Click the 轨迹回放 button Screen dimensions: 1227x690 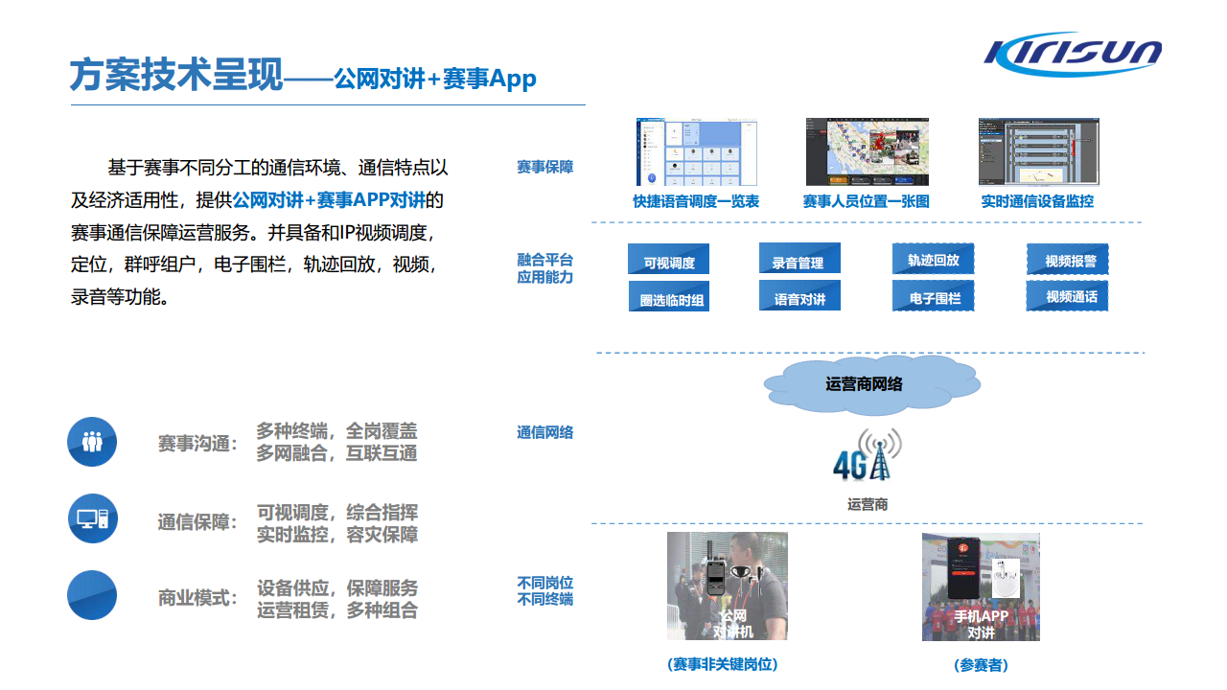(x=934, y=259)
